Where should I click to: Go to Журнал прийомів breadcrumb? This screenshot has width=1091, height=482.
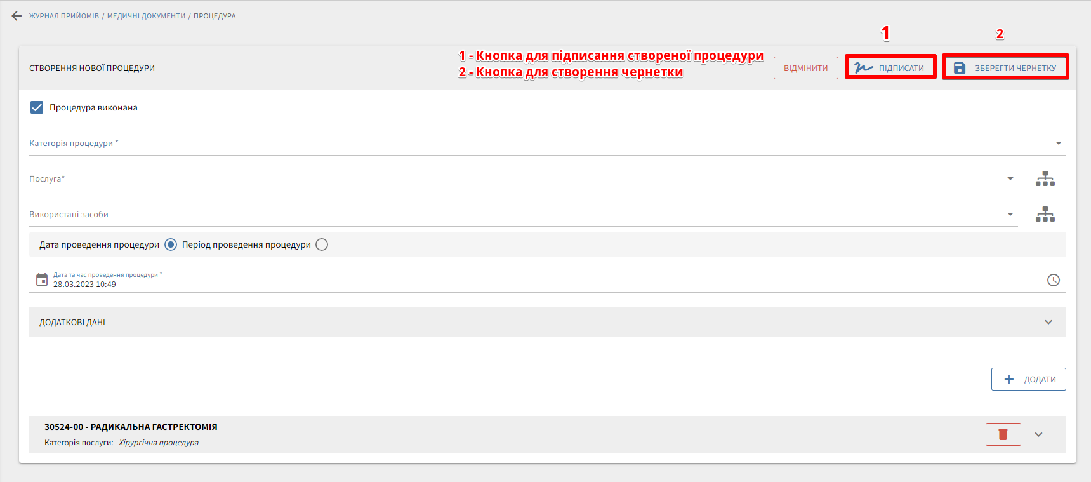click(64, 16)
